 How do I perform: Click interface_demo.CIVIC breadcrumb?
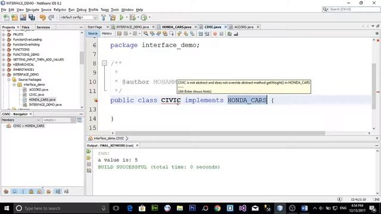[x=108, y=139]
